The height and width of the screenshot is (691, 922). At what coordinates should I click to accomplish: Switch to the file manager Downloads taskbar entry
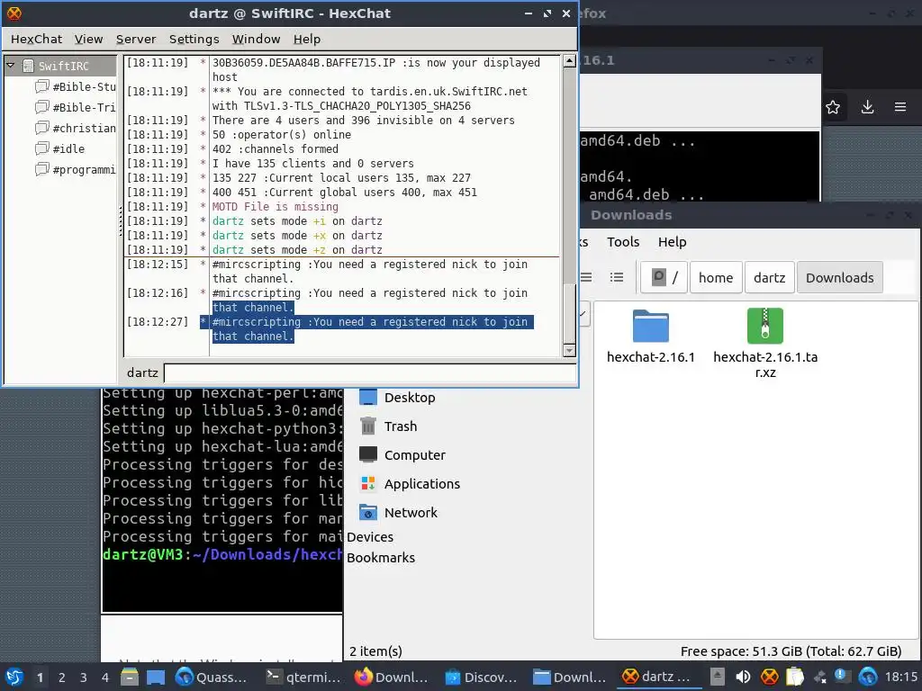pyautogui.click(x=570, y=678)
